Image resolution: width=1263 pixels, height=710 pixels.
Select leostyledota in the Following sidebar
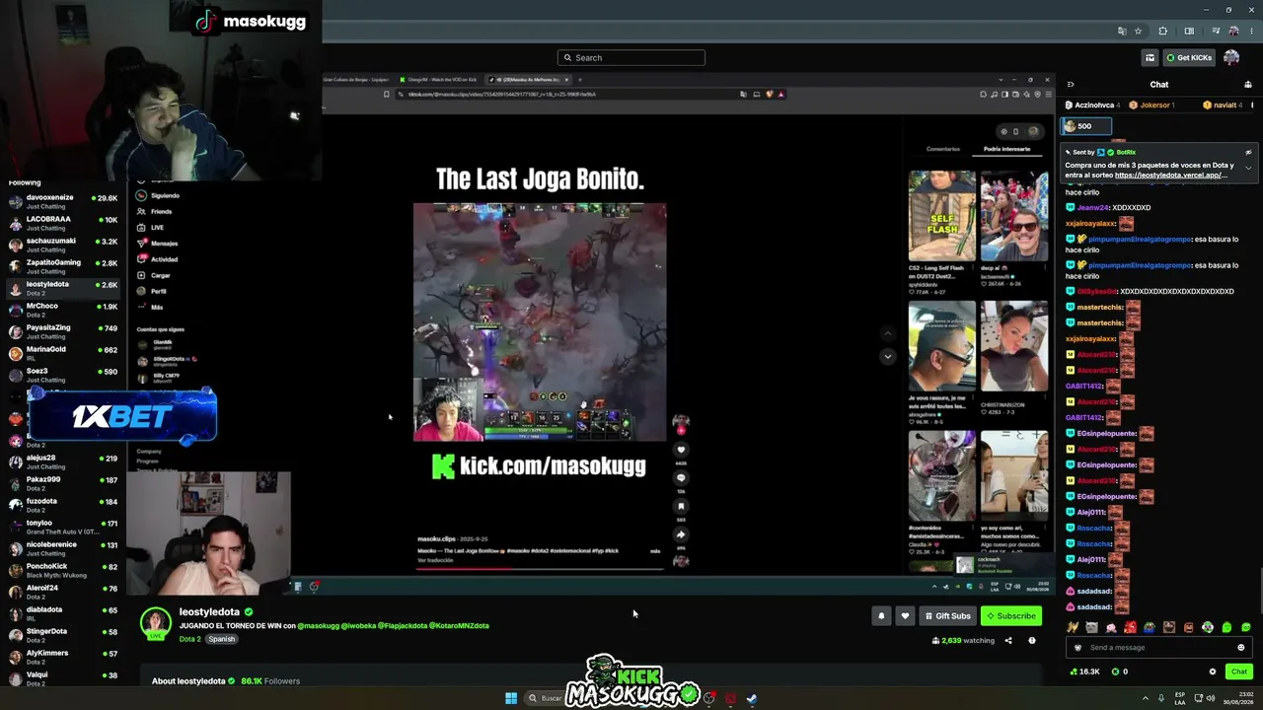tap(62, 288)
